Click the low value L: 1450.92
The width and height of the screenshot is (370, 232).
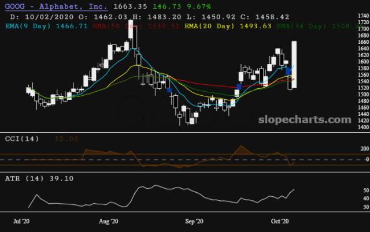(x=210, y=17)
